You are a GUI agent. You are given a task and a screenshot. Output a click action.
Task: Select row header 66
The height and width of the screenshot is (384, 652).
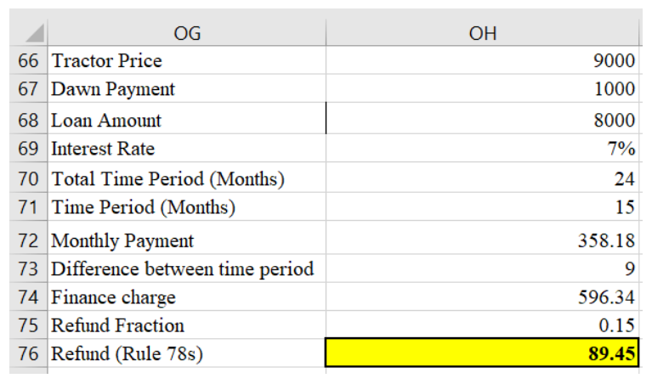pyautogui.click(x=29, y=61)
